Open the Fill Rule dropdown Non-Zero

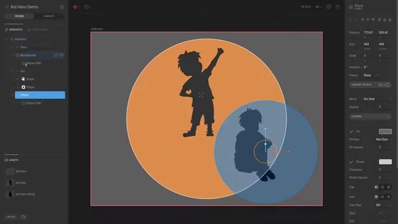[x=384, y=139]
